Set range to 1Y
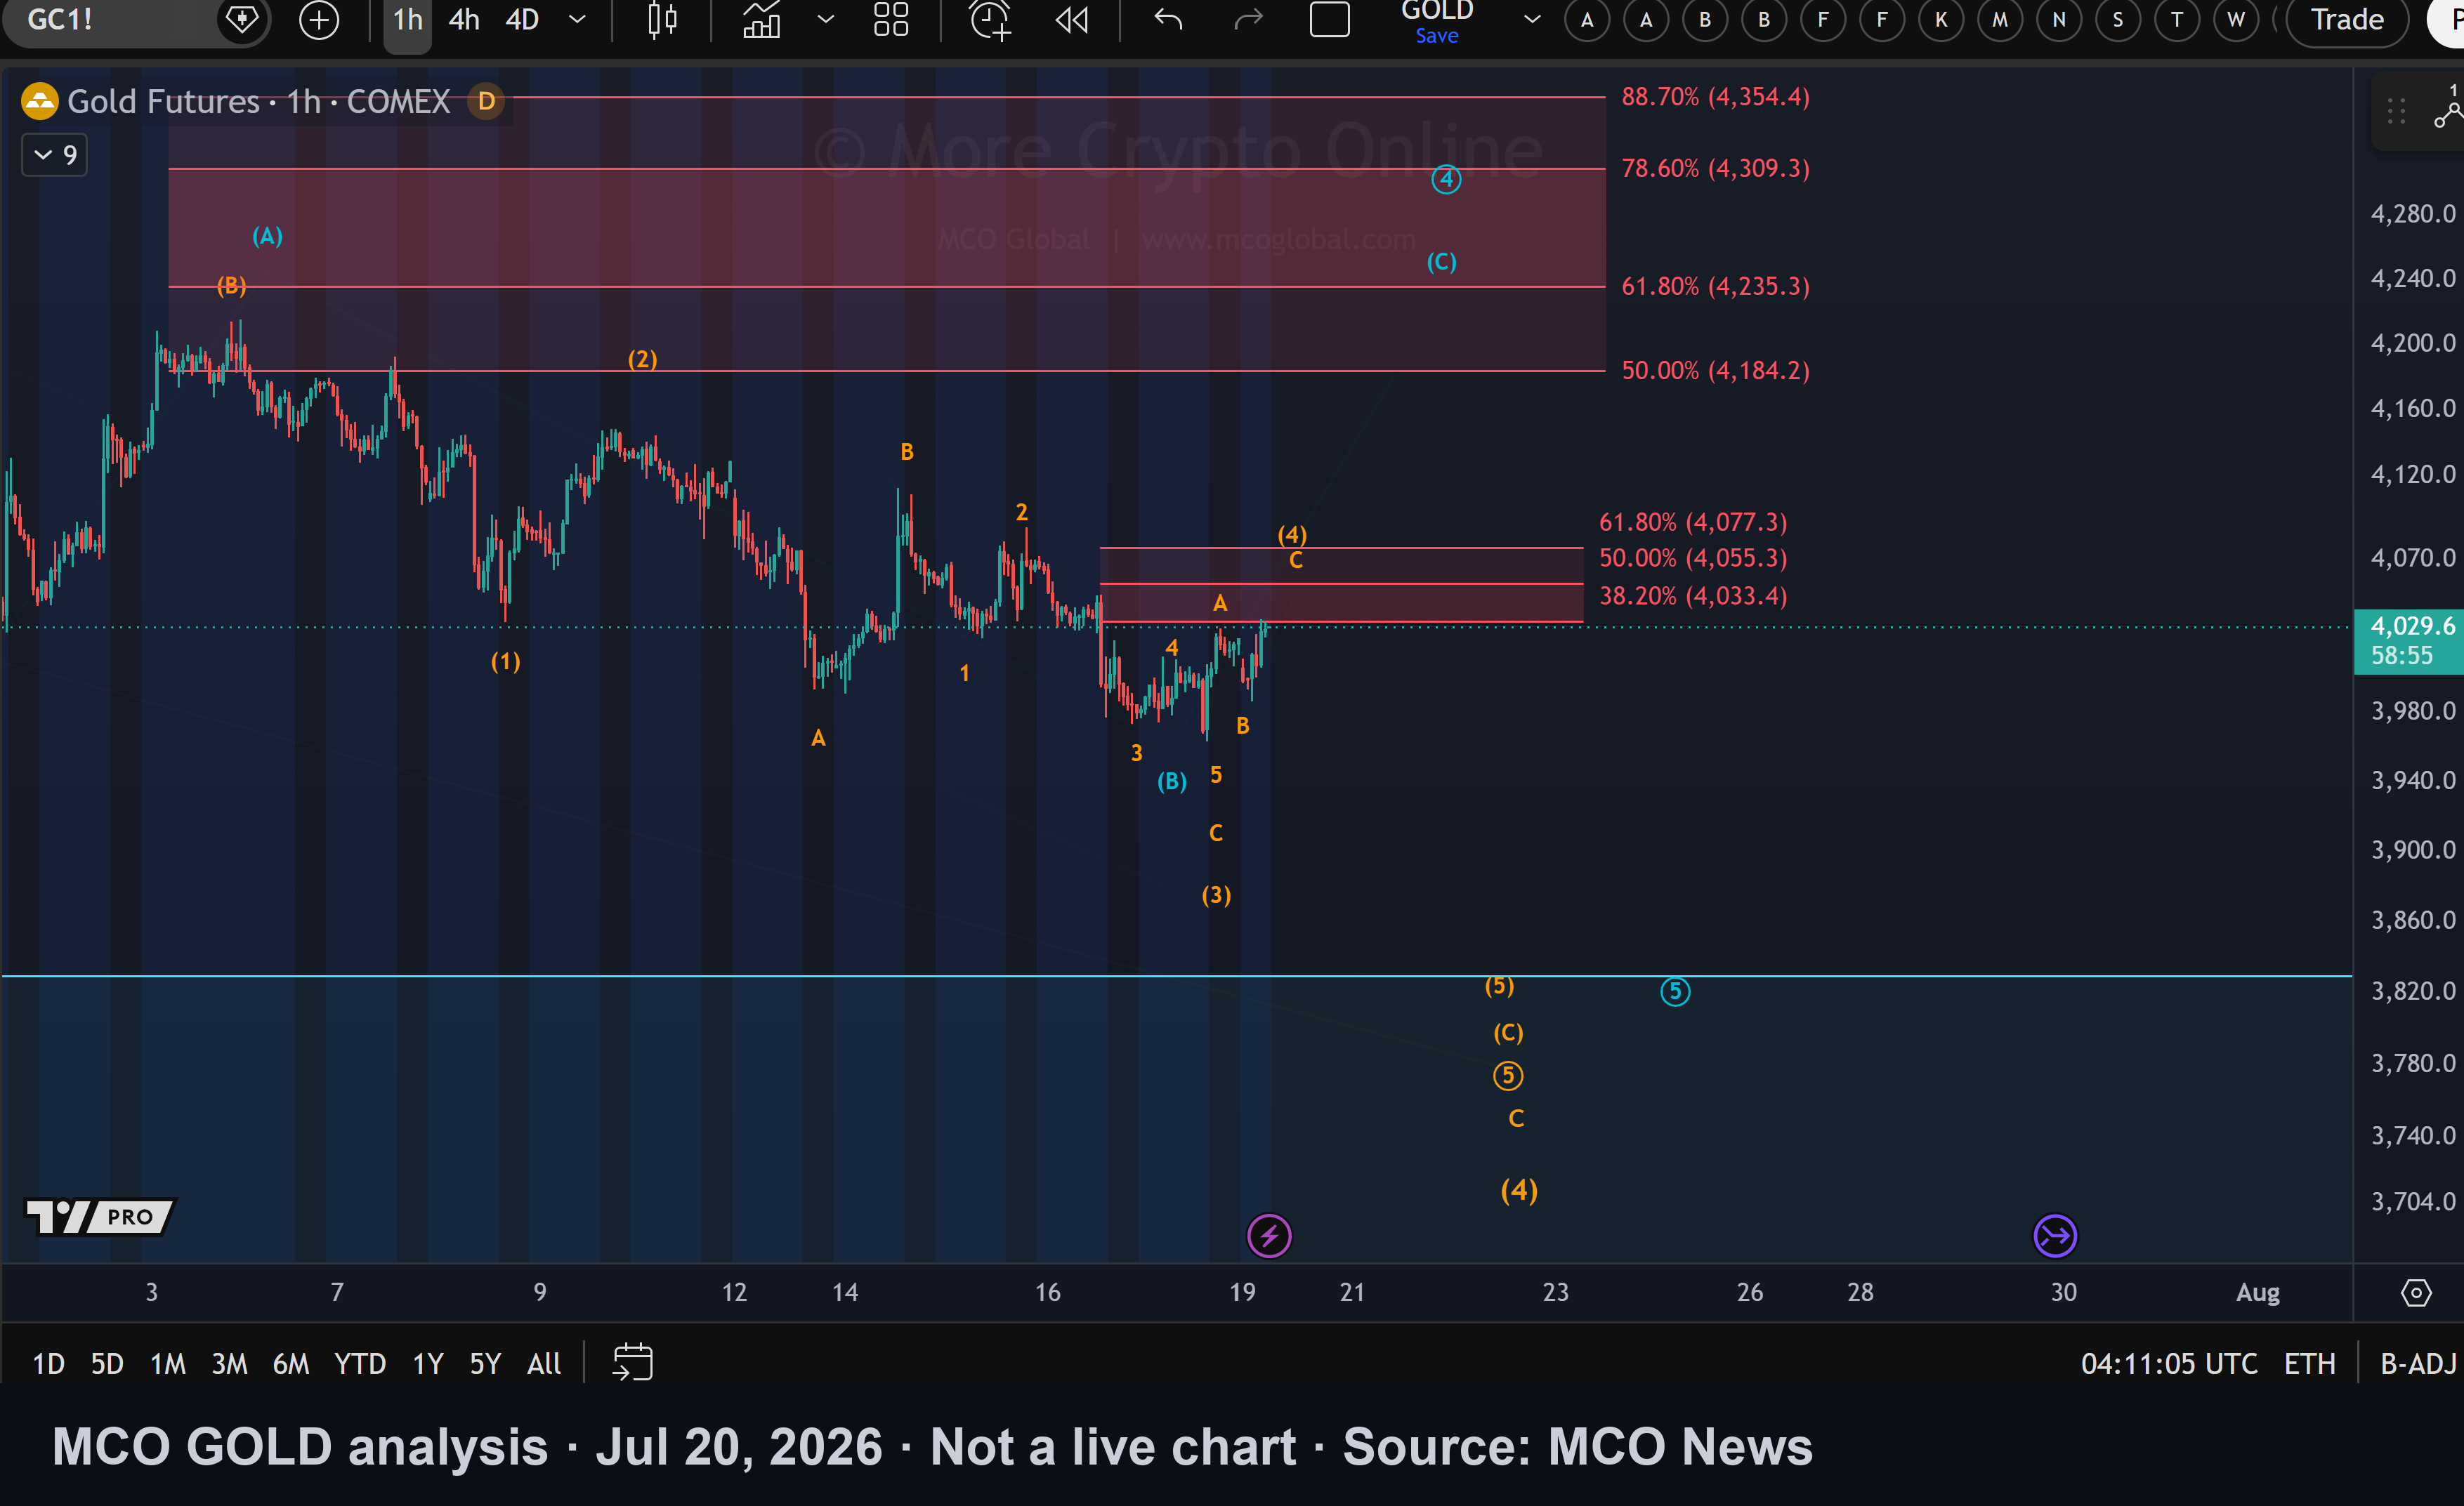2464x1506 pixels. click(428, 1363)
